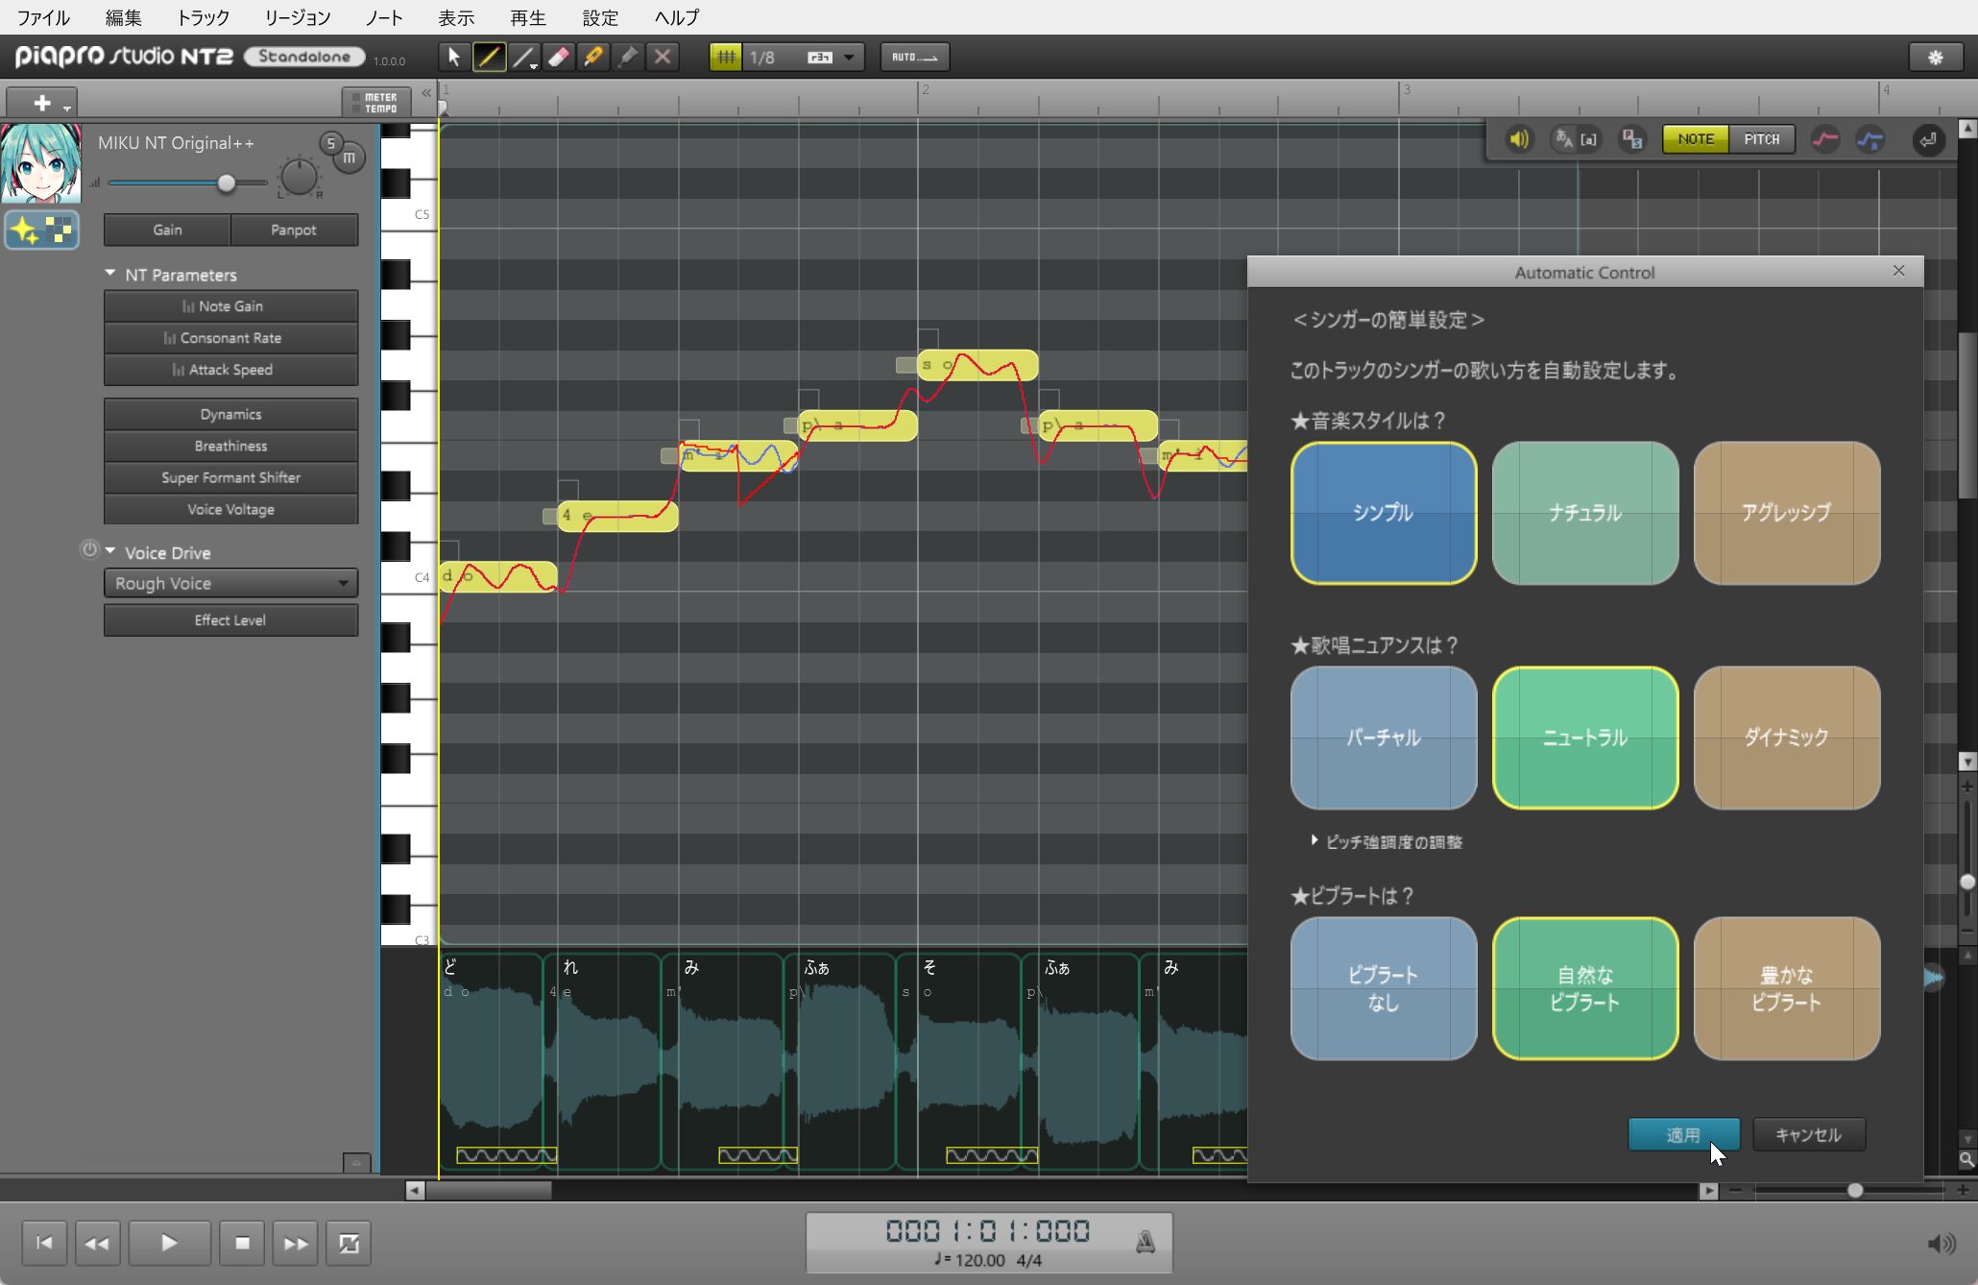
Task: Select the eraser tool
Action: [559, 57]
